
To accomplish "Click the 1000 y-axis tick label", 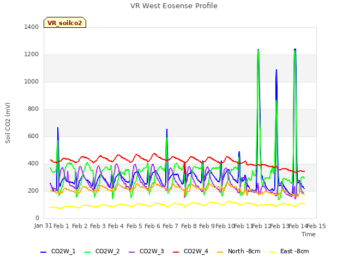I will [32, 81].
